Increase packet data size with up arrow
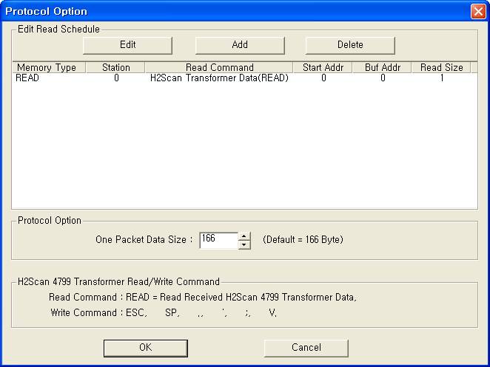490x367 pixels. tap(244, 236)
